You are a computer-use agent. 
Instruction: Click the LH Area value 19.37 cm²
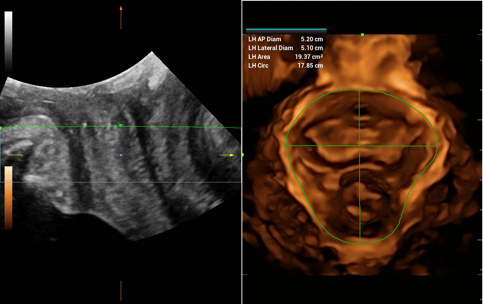tap(309, 57)
